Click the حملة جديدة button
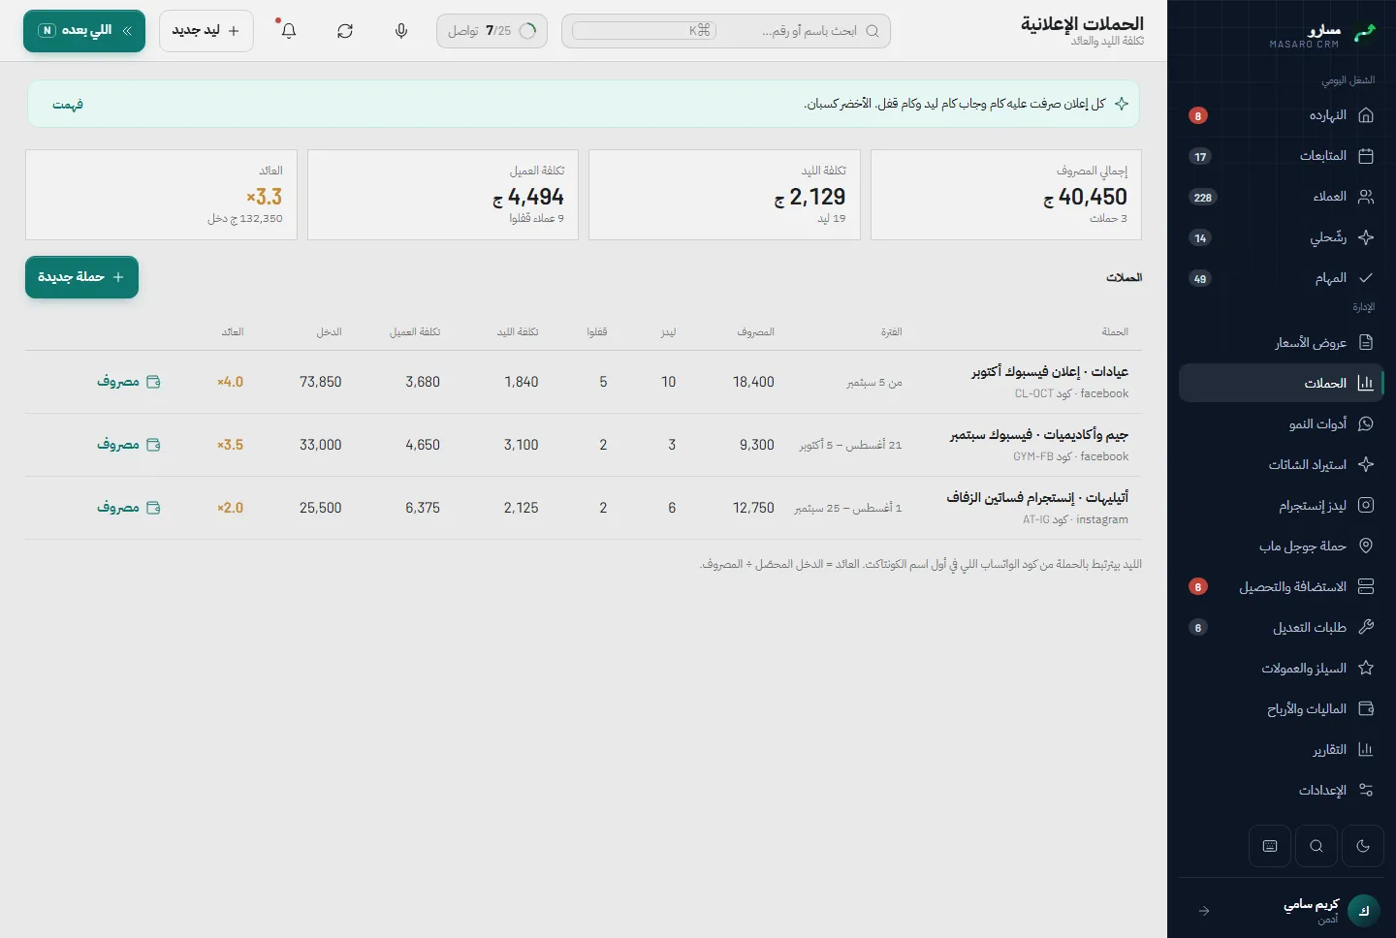1396x938 pixels. (81, 277)
